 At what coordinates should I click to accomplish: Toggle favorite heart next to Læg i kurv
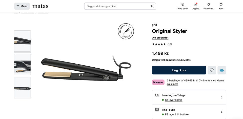(x=212, y=70)
